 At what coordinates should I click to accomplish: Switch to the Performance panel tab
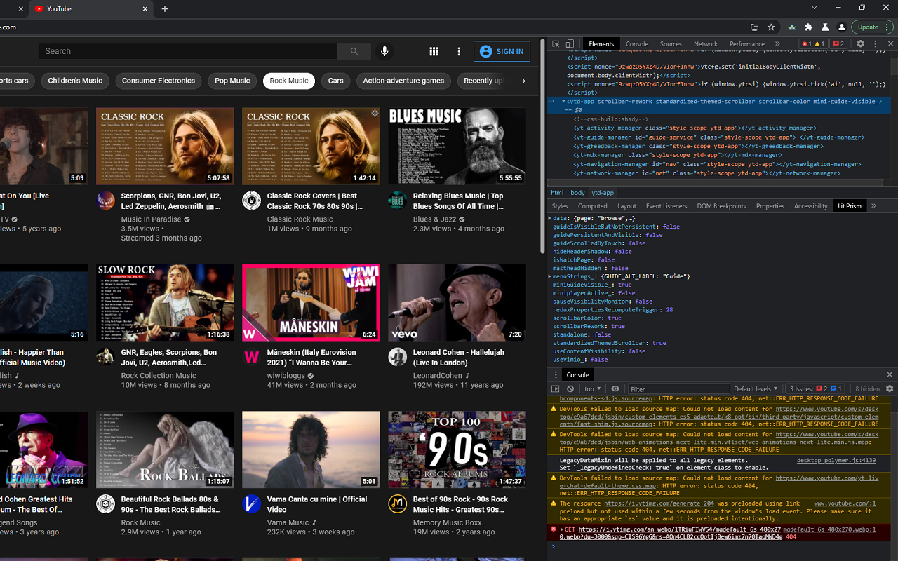(x=747, y=43)
